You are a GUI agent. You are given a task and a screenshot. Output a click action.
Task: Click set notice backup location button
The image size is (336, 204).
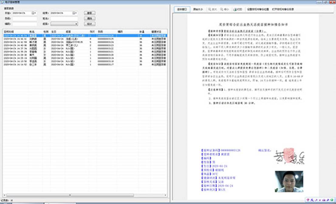click(258, 9)
